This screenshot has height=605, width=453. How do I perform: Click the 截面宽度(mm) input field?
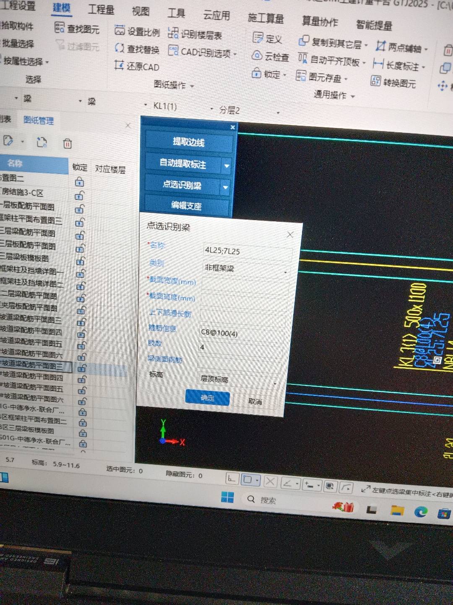[x=246, y=285]
